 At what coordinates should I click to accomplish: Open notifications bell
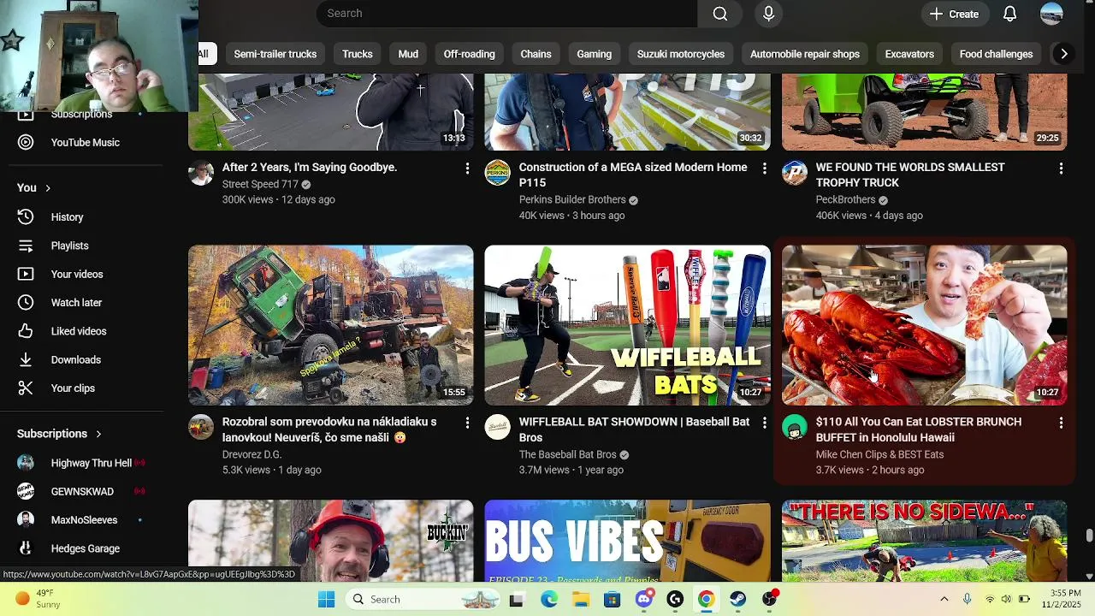point(1009,14)
